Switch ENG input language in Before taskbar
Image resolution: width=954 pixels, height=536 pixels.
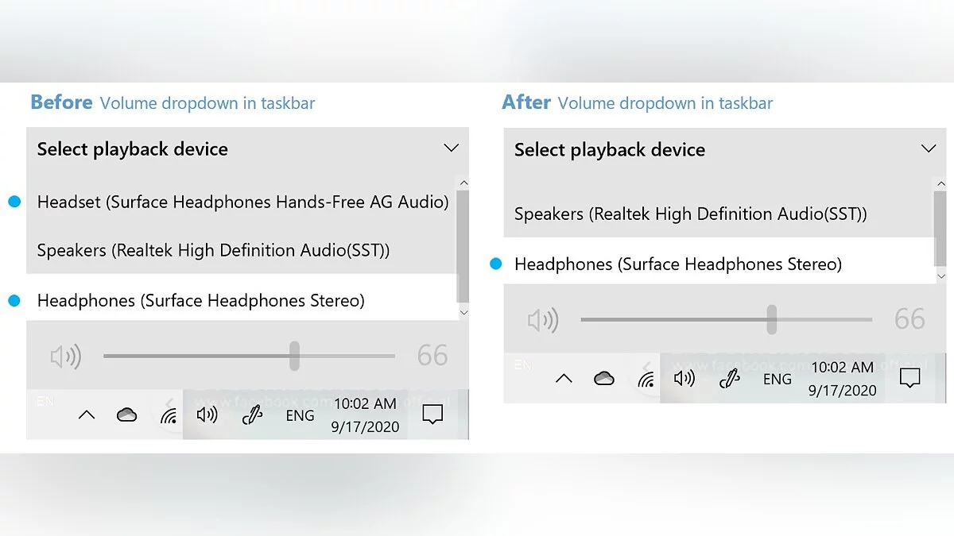(x=300, y=415)
